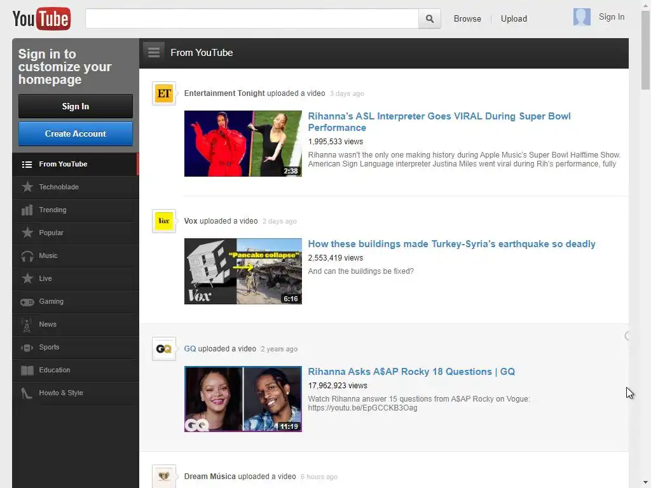Click the YouTube logo
651x488 pixels.
click(x=41, y=18)
